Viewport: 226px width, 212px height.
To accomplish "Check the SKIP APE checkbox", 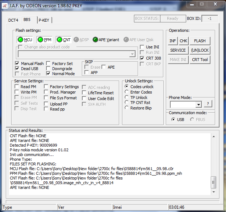I will click(104, 67).
